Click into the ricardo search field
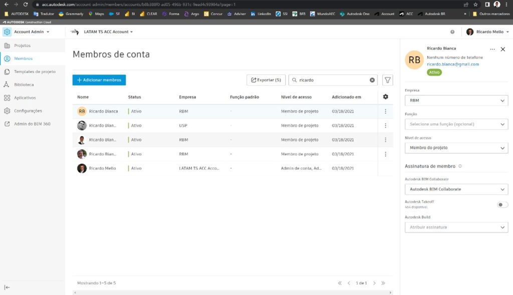Screen dimensions: 513x295 pyautogui.click(x=333, y=80)
